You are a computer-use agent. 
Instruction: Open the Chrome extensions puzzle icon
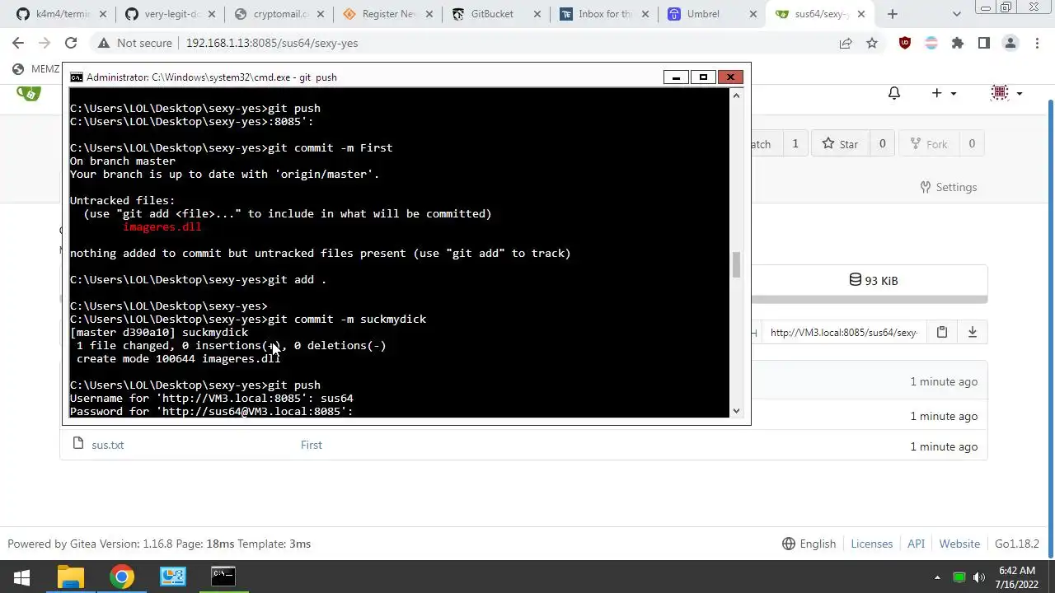point(958,43)
